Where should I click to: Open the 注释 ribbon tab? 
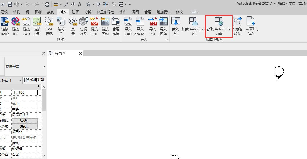(75, 12)
